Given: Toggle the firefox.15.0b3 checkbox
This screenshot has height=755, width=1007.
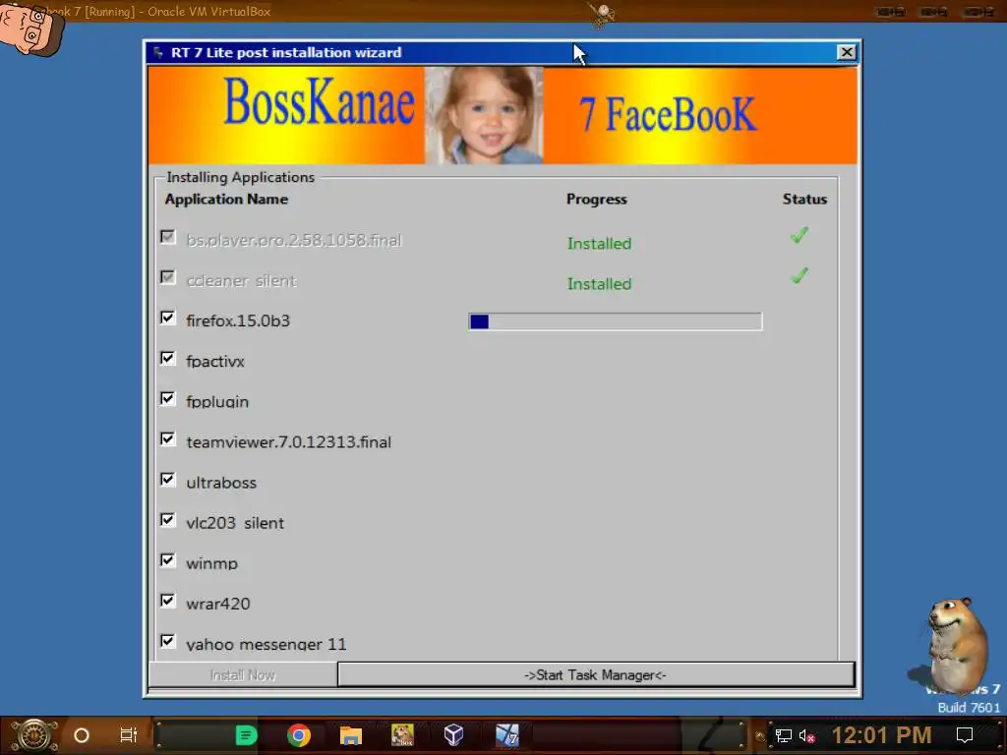Looking at the screenshot, I should pos(167,318).
